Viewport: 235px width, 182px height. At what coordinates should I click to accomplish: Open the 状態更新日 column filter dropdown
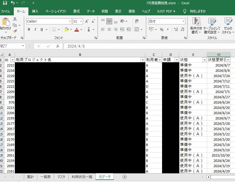click(228, 60)
